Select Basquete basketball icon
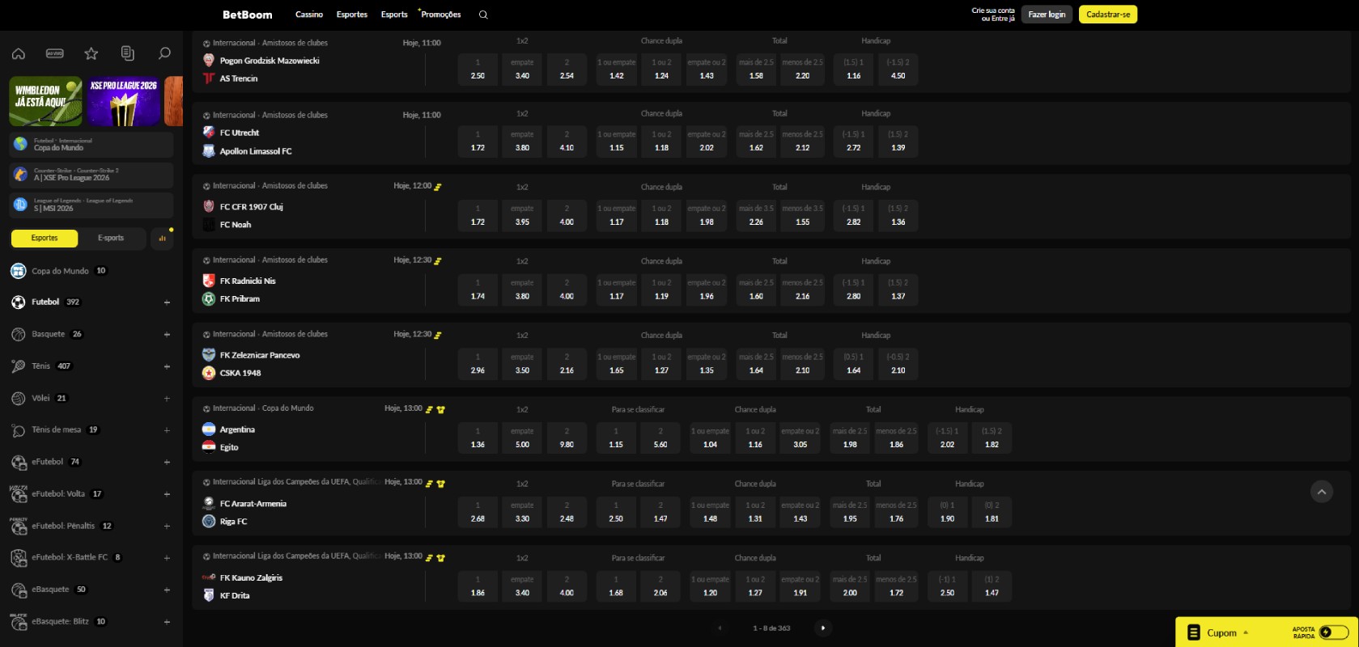Image resolution: width=1359 pixels, height=647 pixels. (x=19, y=334)
